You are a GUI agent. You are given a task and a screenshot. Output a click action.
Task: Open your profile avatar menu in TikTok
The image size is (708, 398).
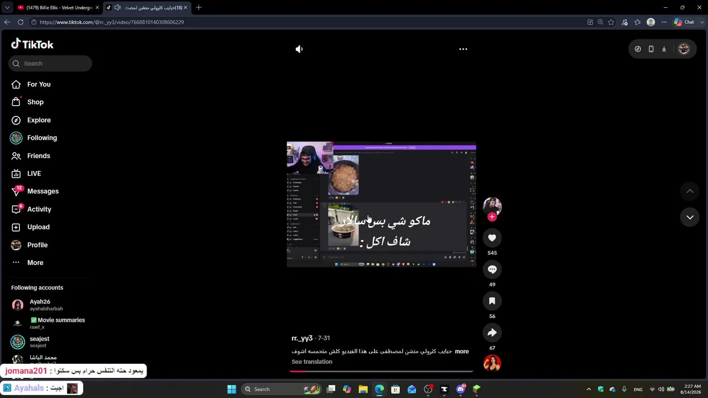pyautogui.click(x=684, y=49)
